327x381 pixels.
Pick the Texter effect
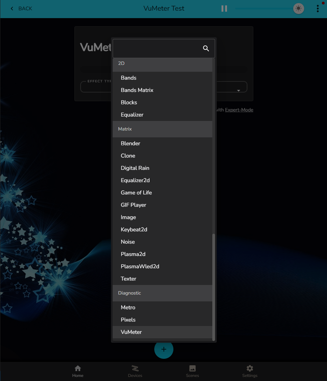point(162,279)
